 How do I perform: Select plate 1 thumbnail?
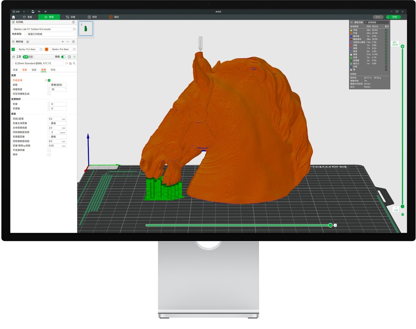(86, 28)
